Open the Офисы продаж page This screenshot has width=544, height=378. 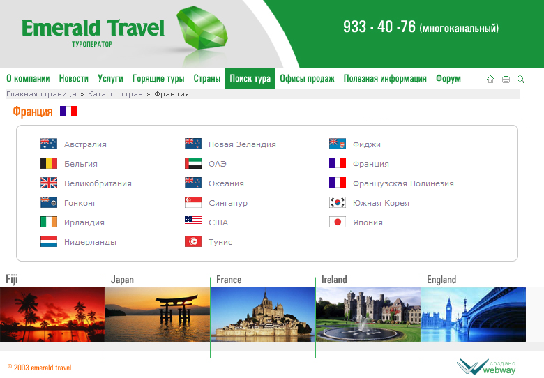coord(307,78)
